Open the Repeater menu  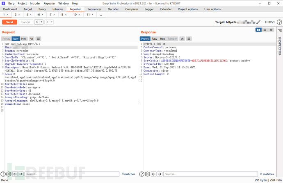click(49, 3)
